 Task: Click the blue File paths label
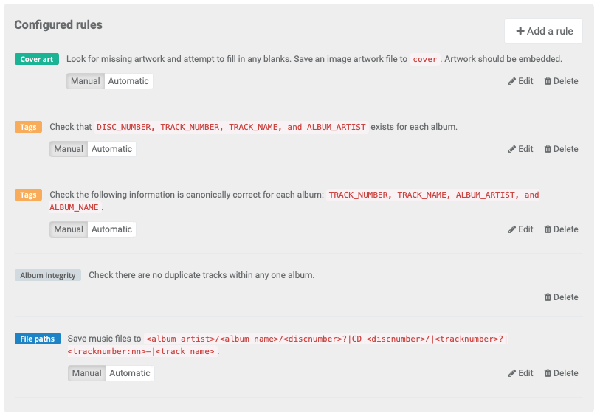click(38, 339)
